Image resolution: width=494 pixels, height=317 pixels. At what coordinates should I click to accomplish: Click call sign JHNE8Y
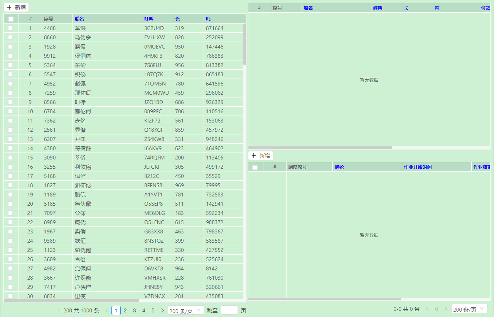pyautogui.click(x=153, y=287)
